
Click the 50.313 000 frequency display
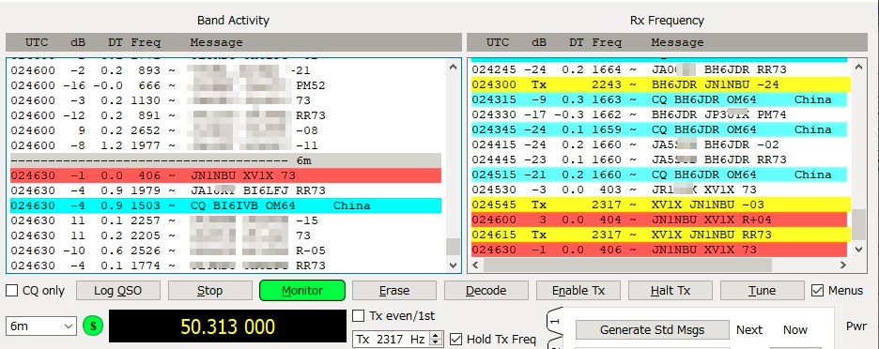pyautogui.click(x=227, y=326)
